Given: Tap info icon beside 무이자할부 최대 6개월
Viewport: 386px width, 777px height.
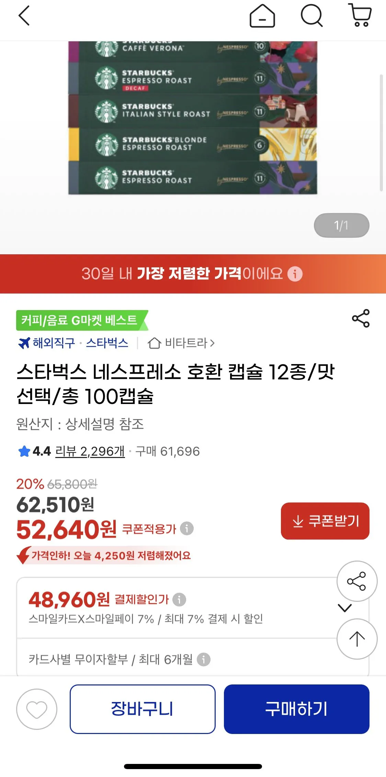Looking at the screenshot, I should [204, 659].
